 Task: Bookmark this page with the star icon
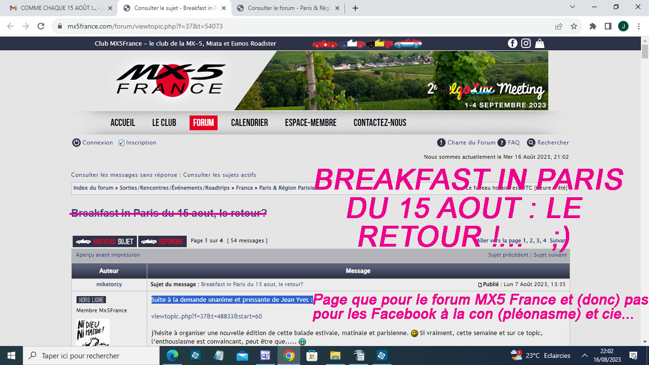coord(574,27)
